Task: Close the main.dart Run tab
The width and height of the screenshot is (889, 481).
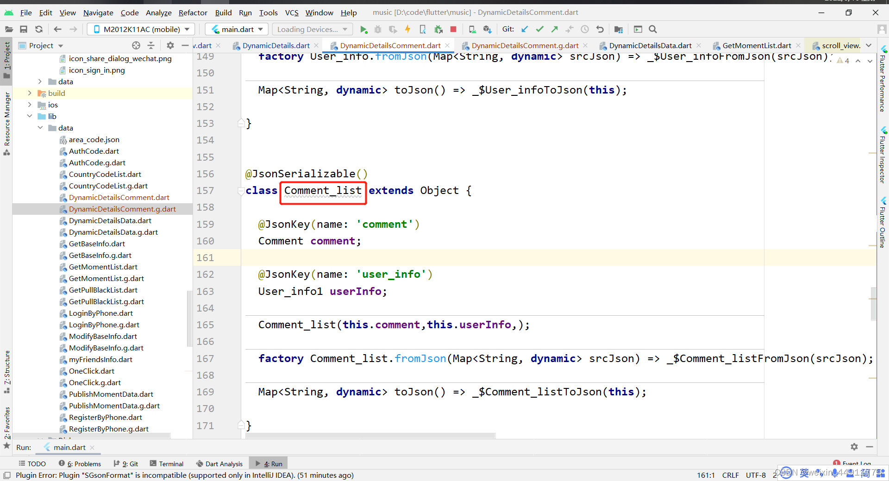Action: point(92,447)
